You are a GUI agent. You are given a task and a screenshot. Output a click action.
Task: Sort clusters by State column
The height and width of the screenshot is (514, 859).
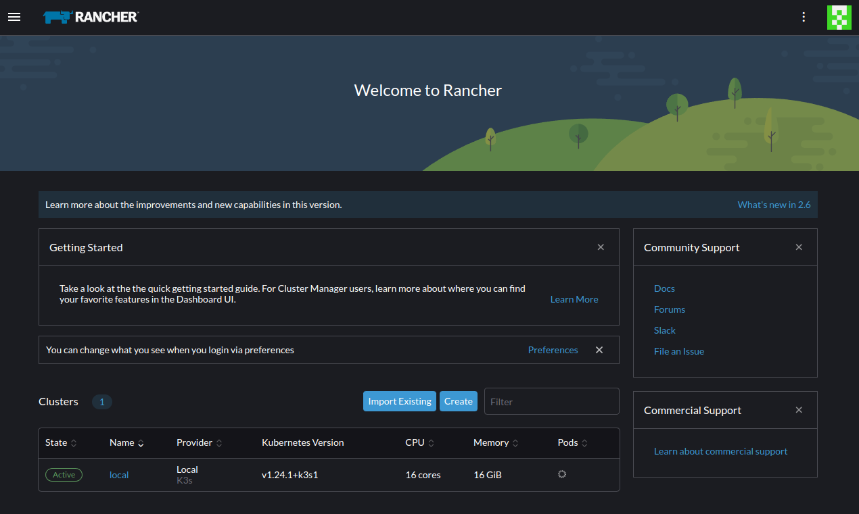(x=61, y=443)
